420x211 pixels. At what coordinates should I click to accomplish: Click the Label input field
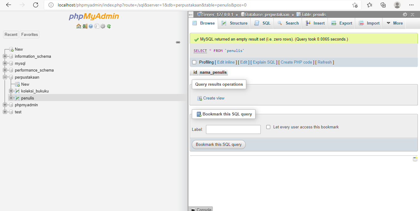pos(233,129)
